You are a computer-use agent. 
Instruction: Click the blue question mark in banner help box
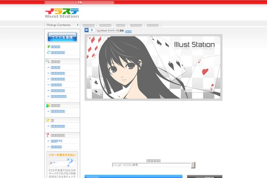pyautogui.click(x=70, y=162)
